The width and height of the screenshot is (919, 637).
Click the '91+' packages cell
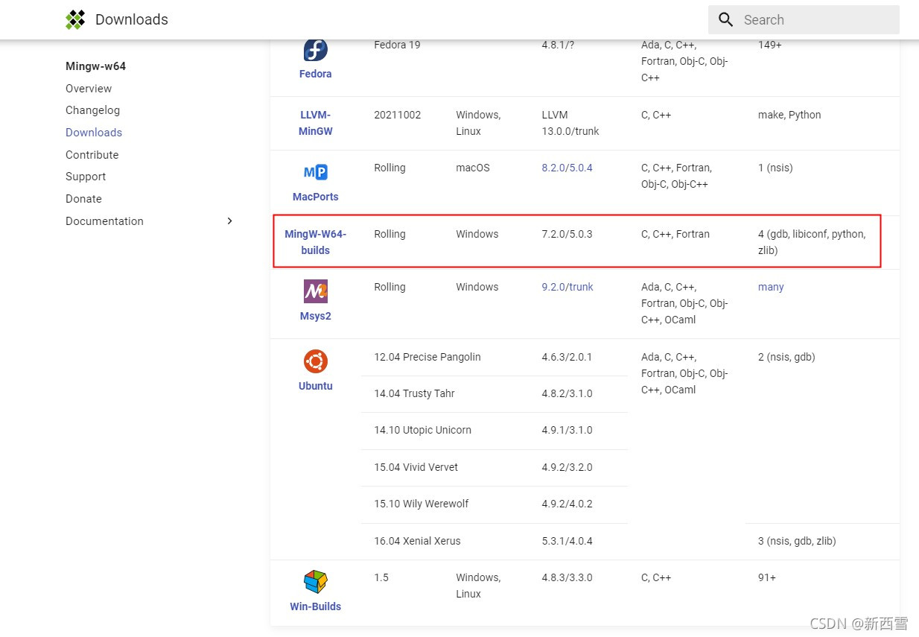767,577
